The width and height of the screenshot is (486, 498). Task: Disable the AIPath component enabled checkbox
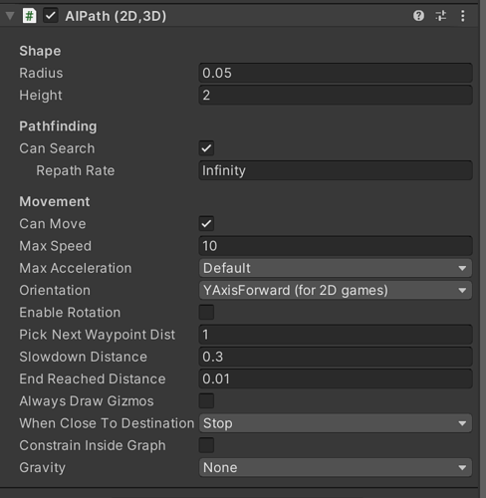(51, 16)
